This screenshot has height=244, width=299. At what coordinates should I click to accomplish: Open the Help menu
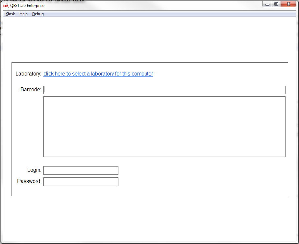coord(23,14)
